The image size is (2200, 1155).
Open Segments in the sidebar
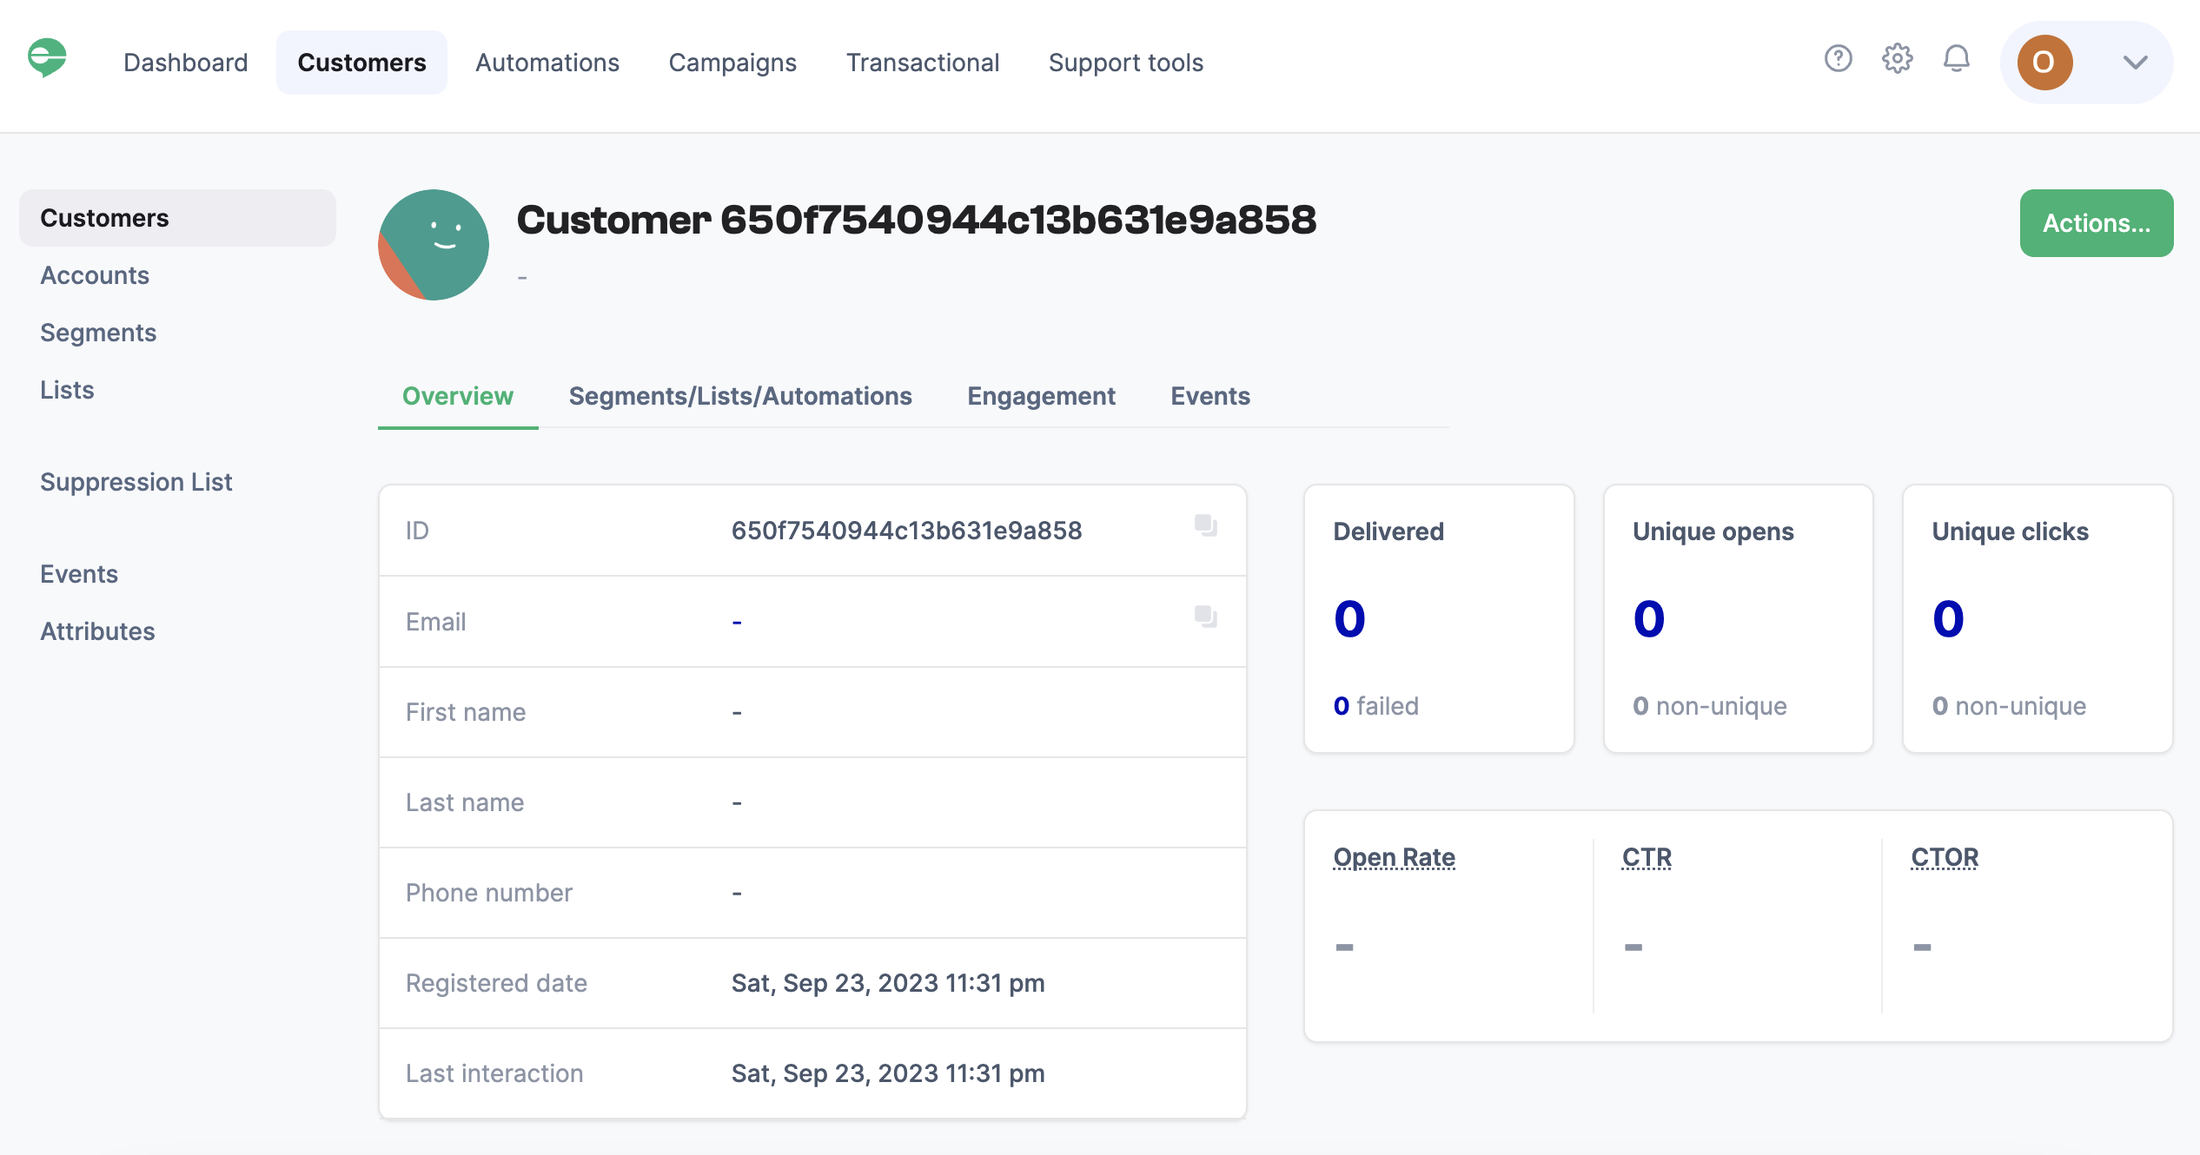[x=98, y=333]
